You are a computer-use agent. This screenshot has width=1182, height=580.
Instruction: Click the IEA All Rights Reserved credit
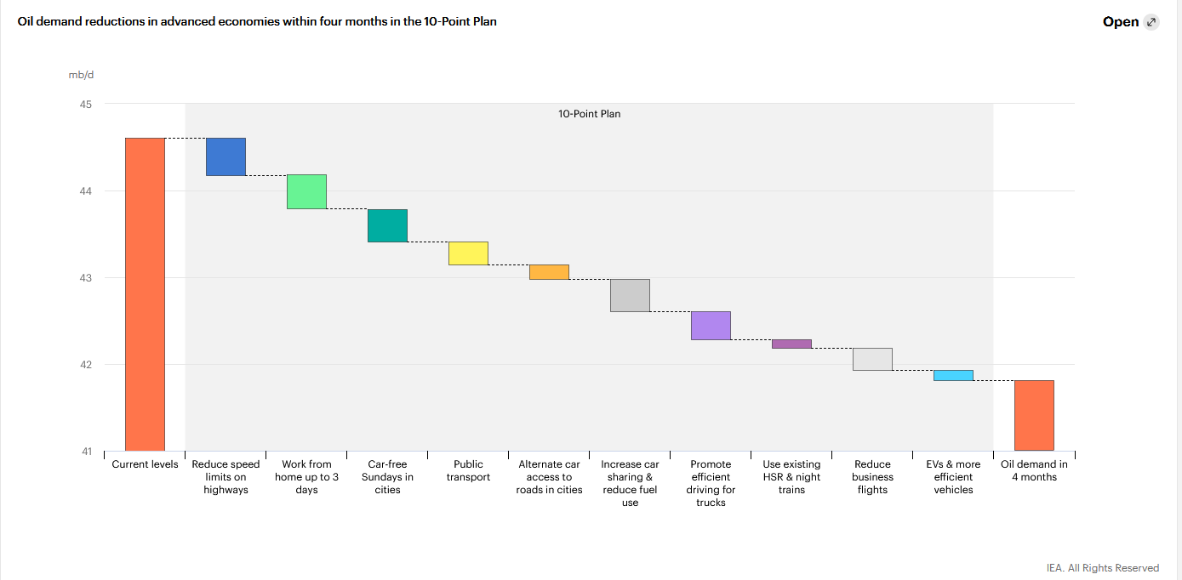[x=1102, y=568]
